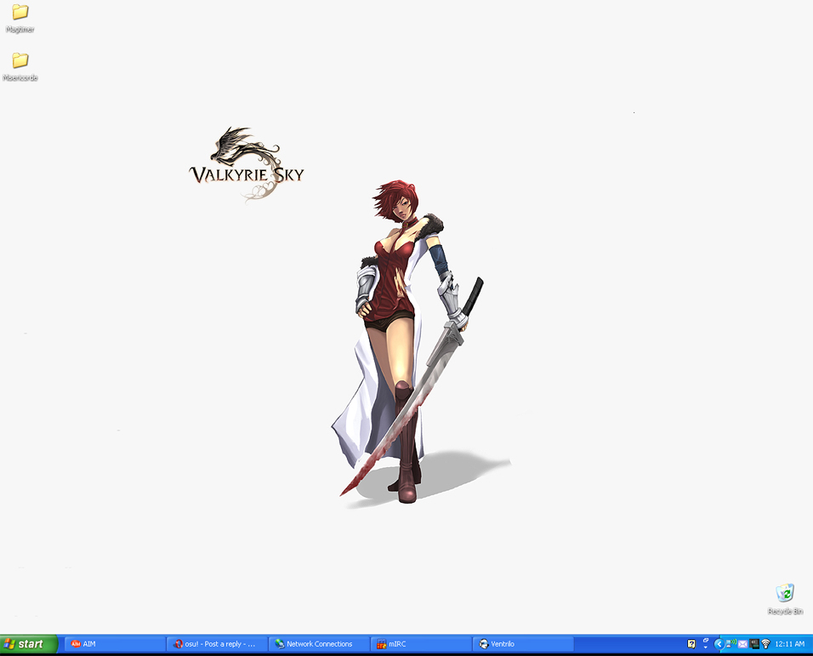Expand hidden system tray icons
This screenshot has height=656, width=813.
719,644
